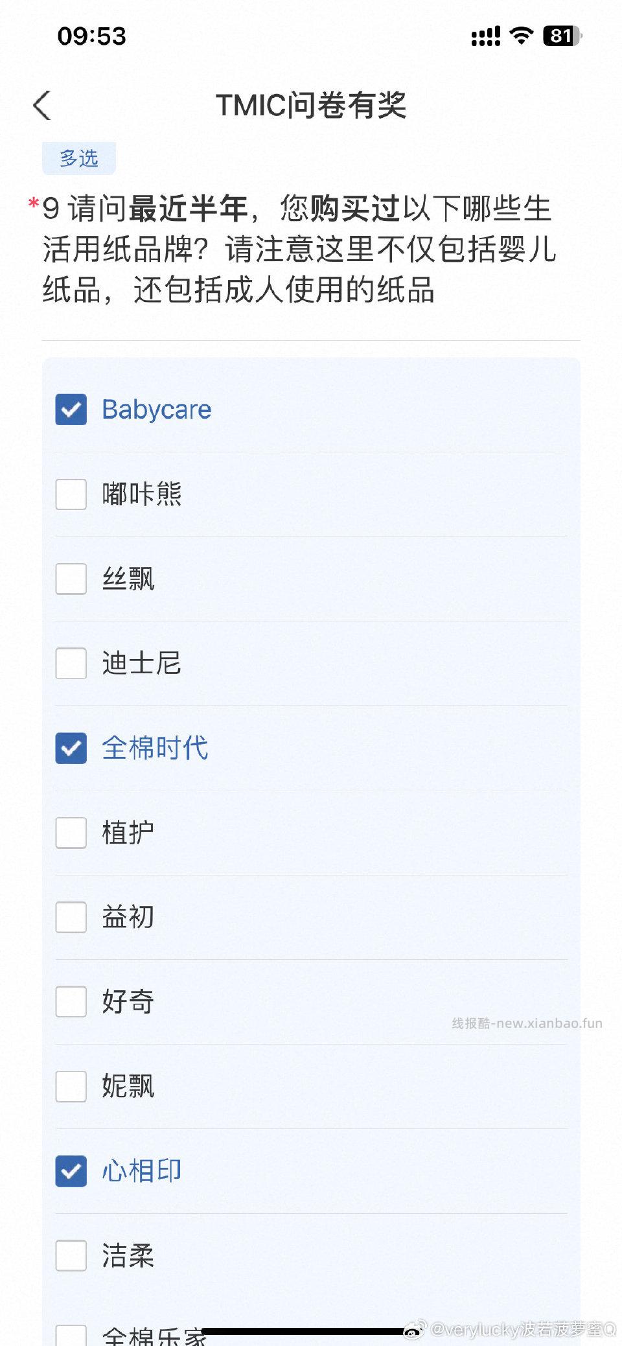Select the 嘟咔熊 checkbox
Screen dimensions: 622x1346
pos(71,494)
